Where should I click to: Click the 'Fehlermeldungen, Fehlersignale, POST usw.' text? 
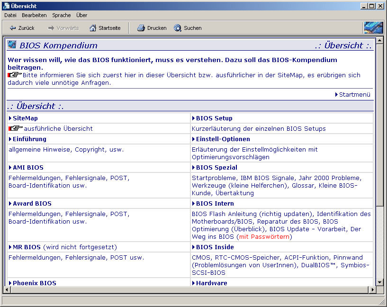pos(76,258)
